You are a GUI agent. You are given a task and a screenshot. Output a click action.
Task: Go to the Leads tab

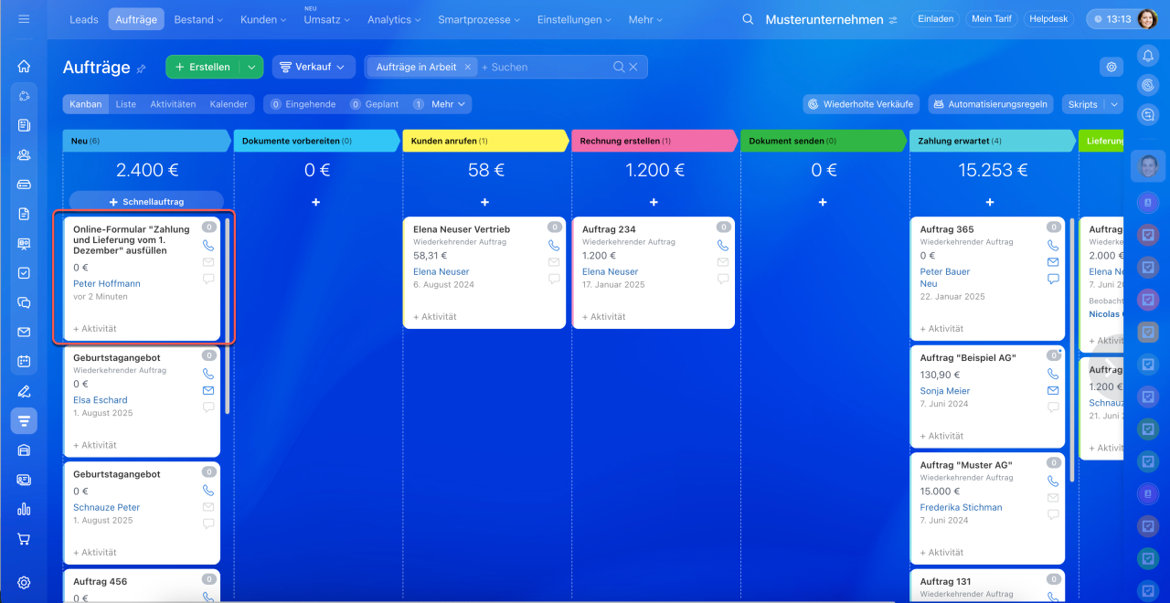(x=84, y=19)
